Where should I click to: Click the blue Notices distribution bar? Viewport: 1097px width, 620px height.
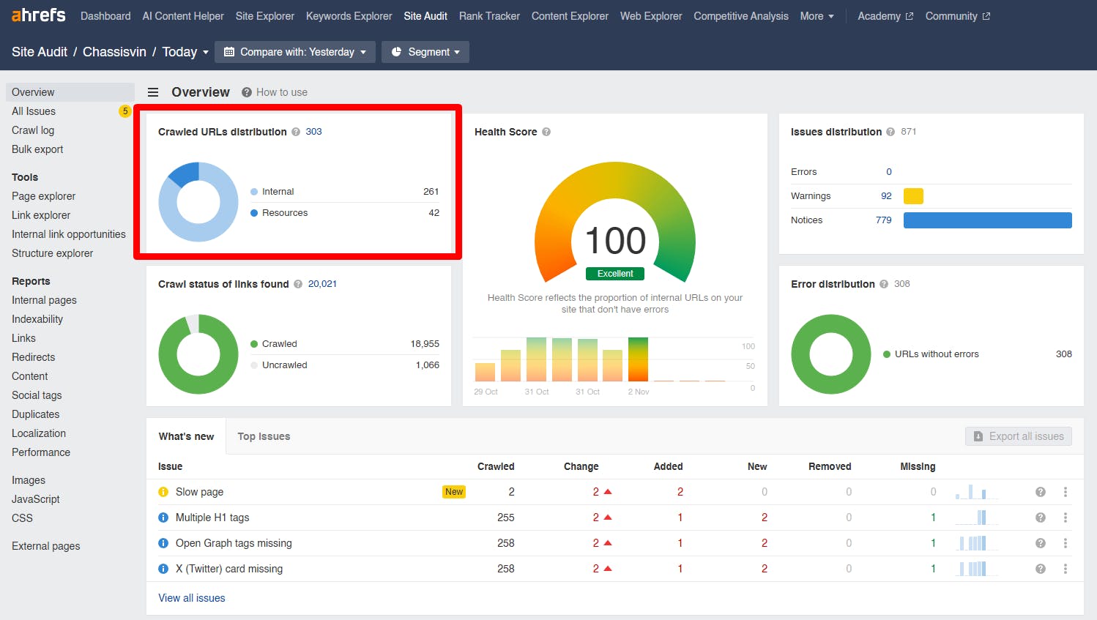(987, 220)
